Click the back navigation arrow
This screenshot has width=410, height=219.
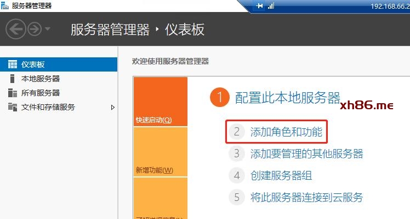pos(16,29)
